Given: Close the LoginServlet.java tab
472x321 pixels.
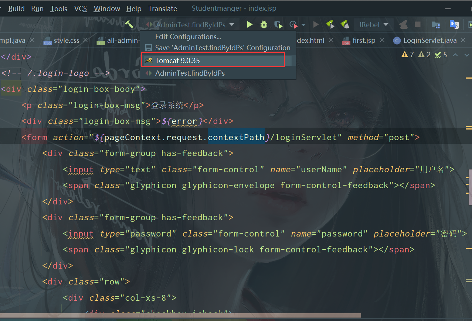Looking at the screenshot, I should pos(464,40).
